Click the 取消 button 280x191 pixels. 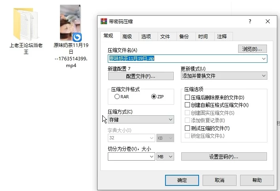tap(220, 180)
